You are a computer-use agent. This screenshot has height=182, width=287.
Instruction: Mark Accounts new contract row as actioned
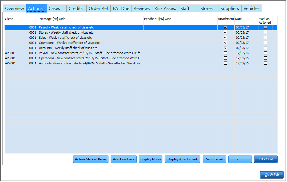pyautogui.click(x=265, y=63)
